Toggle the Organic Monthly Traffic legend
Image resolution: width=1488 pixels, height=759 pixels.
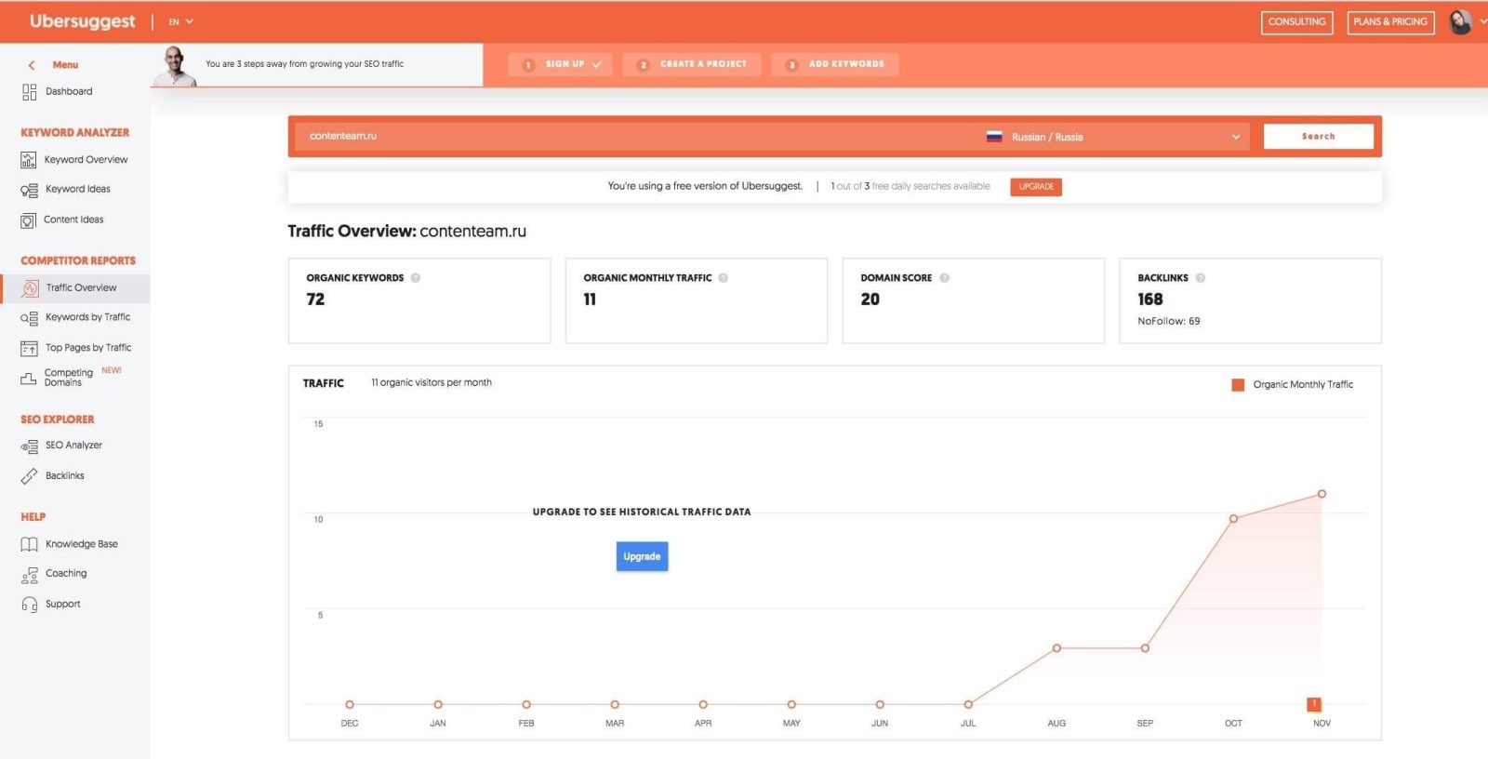point(1238,385)
